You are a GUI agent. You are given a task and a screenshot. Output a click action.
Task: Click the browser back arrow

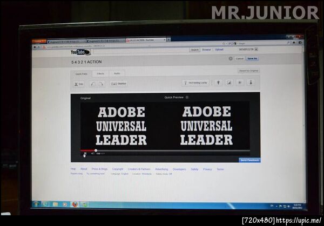click(x=35, y=47)
